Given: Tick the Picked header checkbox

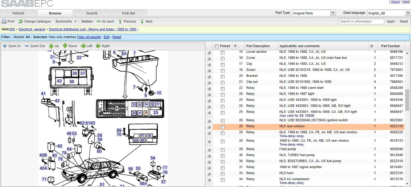Looking at the screenshot, I should [216, 46].
